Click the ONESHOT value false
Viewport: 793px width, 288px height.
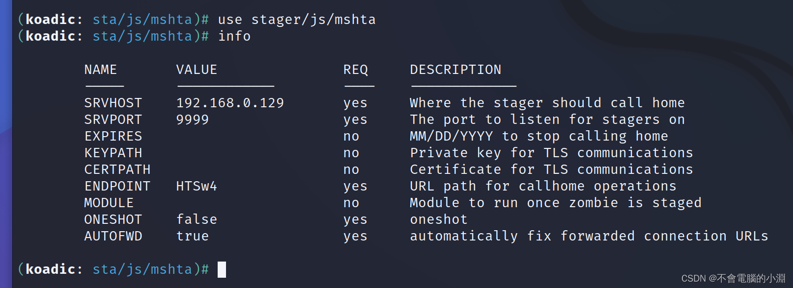click(197, 219)
